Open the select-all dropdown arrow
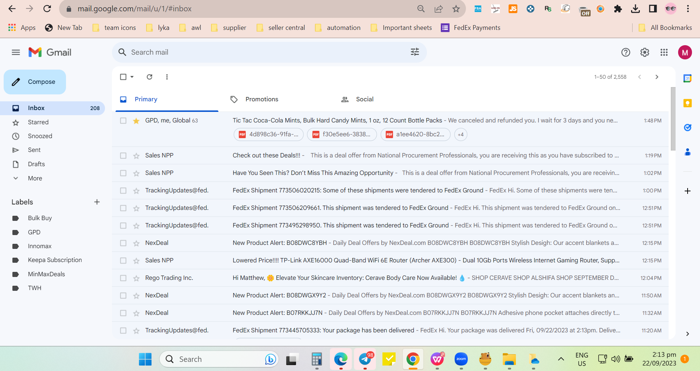Screen dimensions: 700x371 click(x=132, y=77)
